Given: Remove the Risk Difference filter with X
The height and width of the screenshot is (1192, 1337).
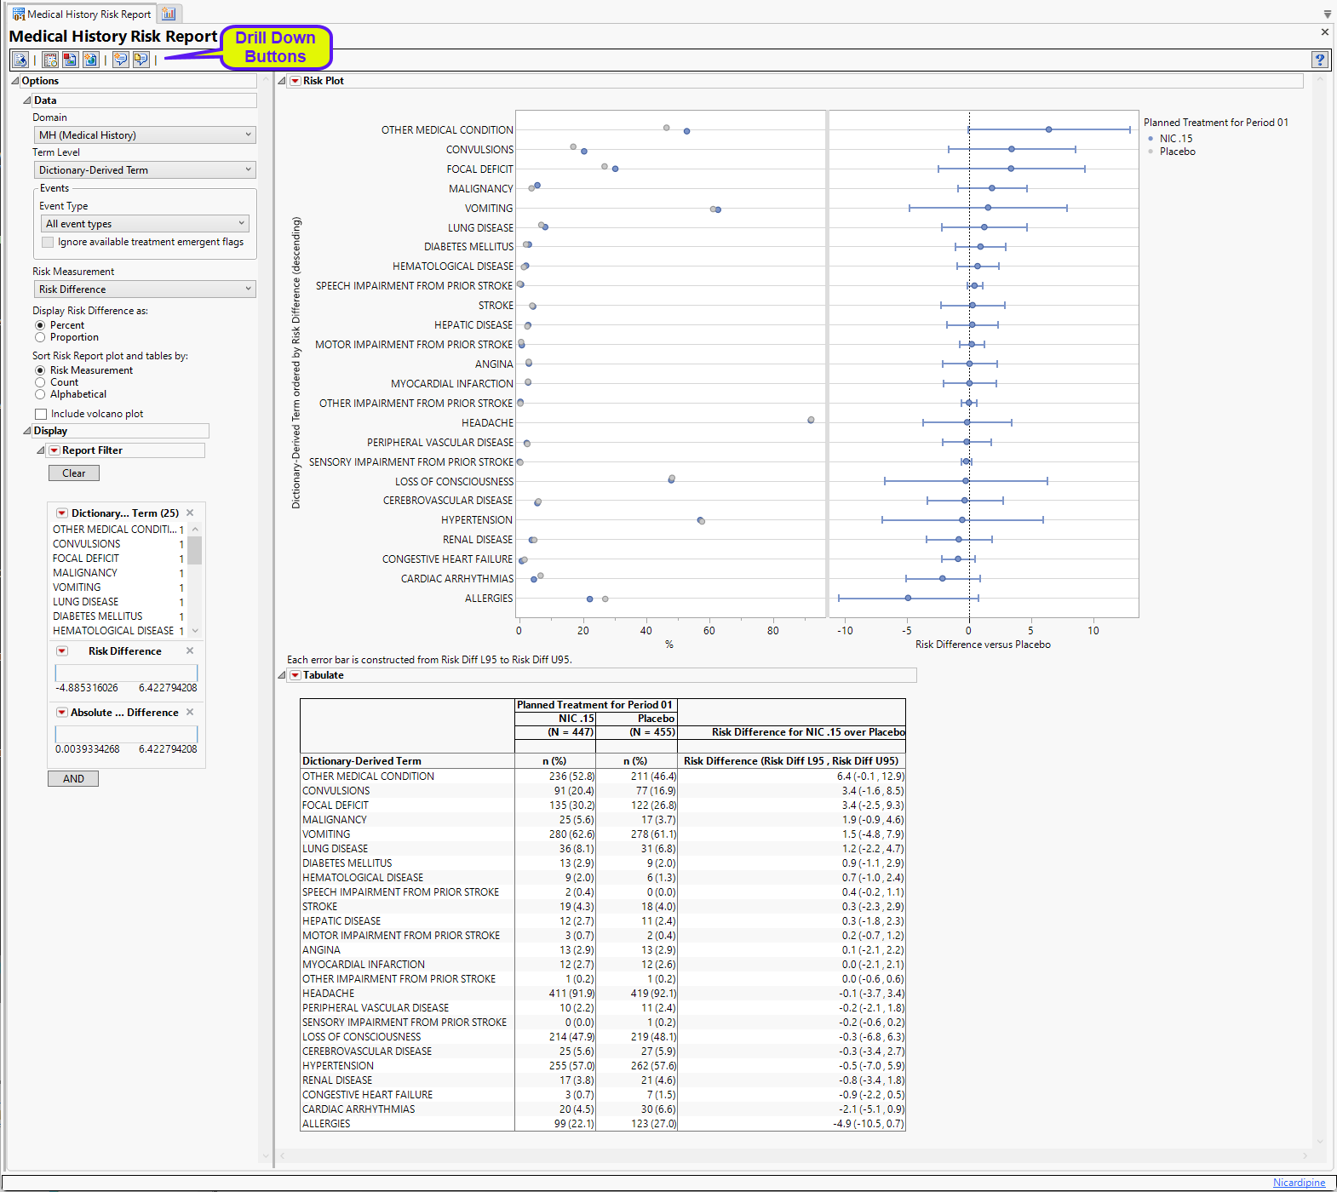Looking at the screenshot, I should 190,650.
